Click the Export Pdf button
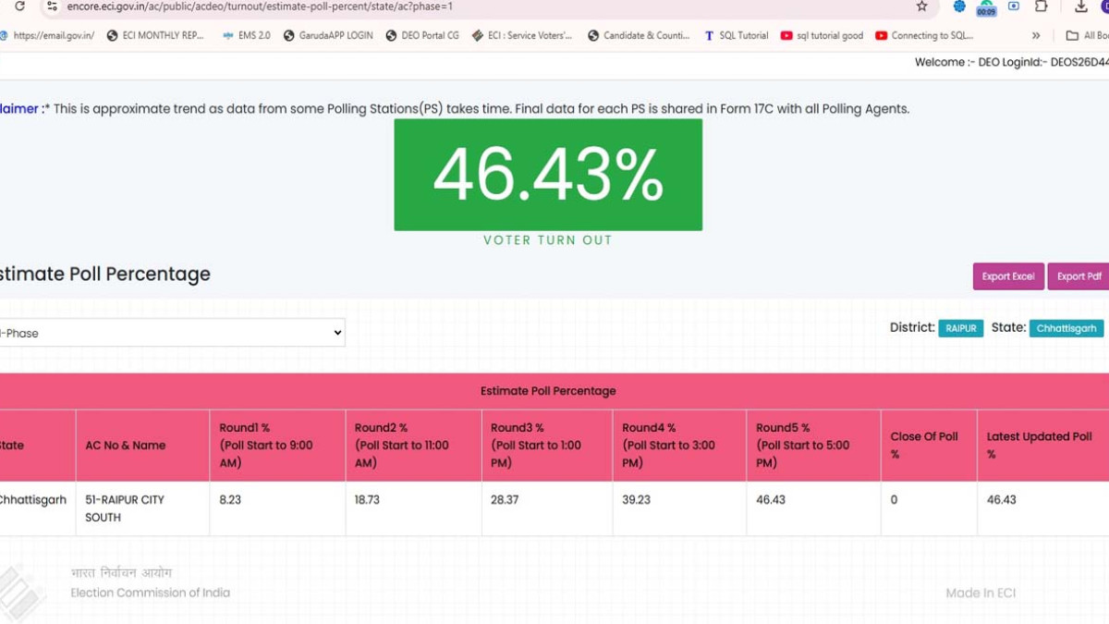Viewport: 1109px width, 624px height. [1079, 276]
